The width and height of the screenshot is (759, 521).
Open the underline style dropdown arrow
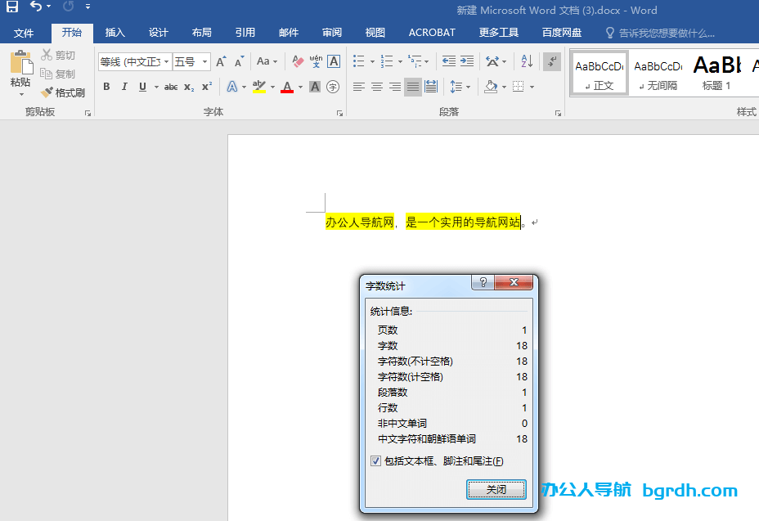coord(156,88)
